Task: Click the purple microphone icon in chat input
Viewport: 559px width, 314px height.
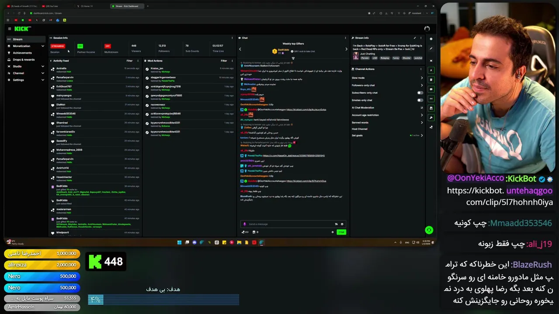Action: coord(245,224)
